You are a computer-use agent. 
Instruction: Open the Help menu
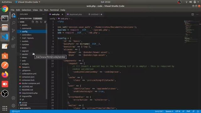coord(63,10)
